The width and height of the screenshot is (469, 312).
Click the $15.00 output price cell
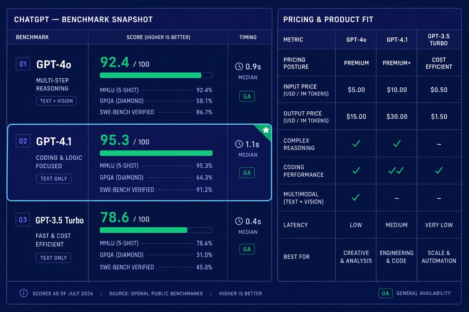pos(356,117)
